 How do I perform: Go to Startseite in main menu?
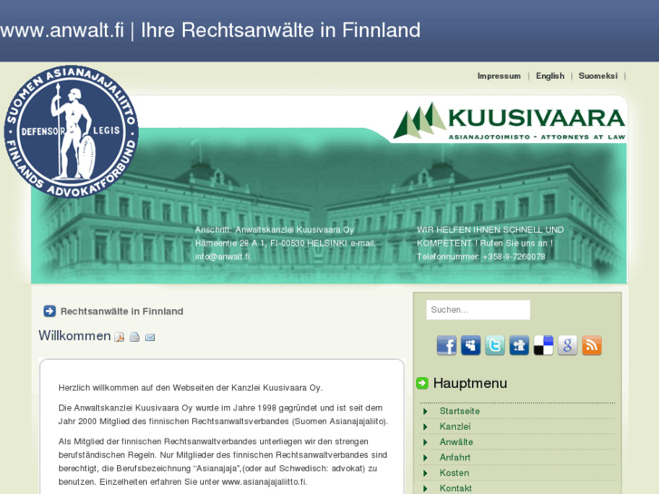click(460, 412)
